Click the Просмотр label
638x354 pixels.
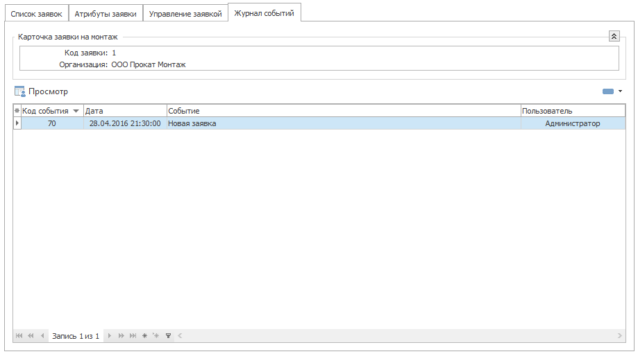(x=48, y=91)
